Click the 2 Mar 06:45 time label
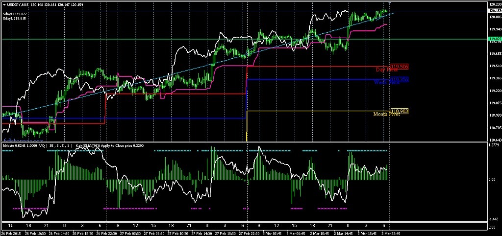502x236 pixels. click(x=297, y=234)
